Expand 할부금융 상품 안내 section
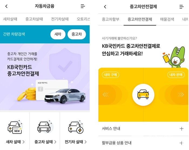This screenshot has height=150, width=189. click(x=143, y=143)
